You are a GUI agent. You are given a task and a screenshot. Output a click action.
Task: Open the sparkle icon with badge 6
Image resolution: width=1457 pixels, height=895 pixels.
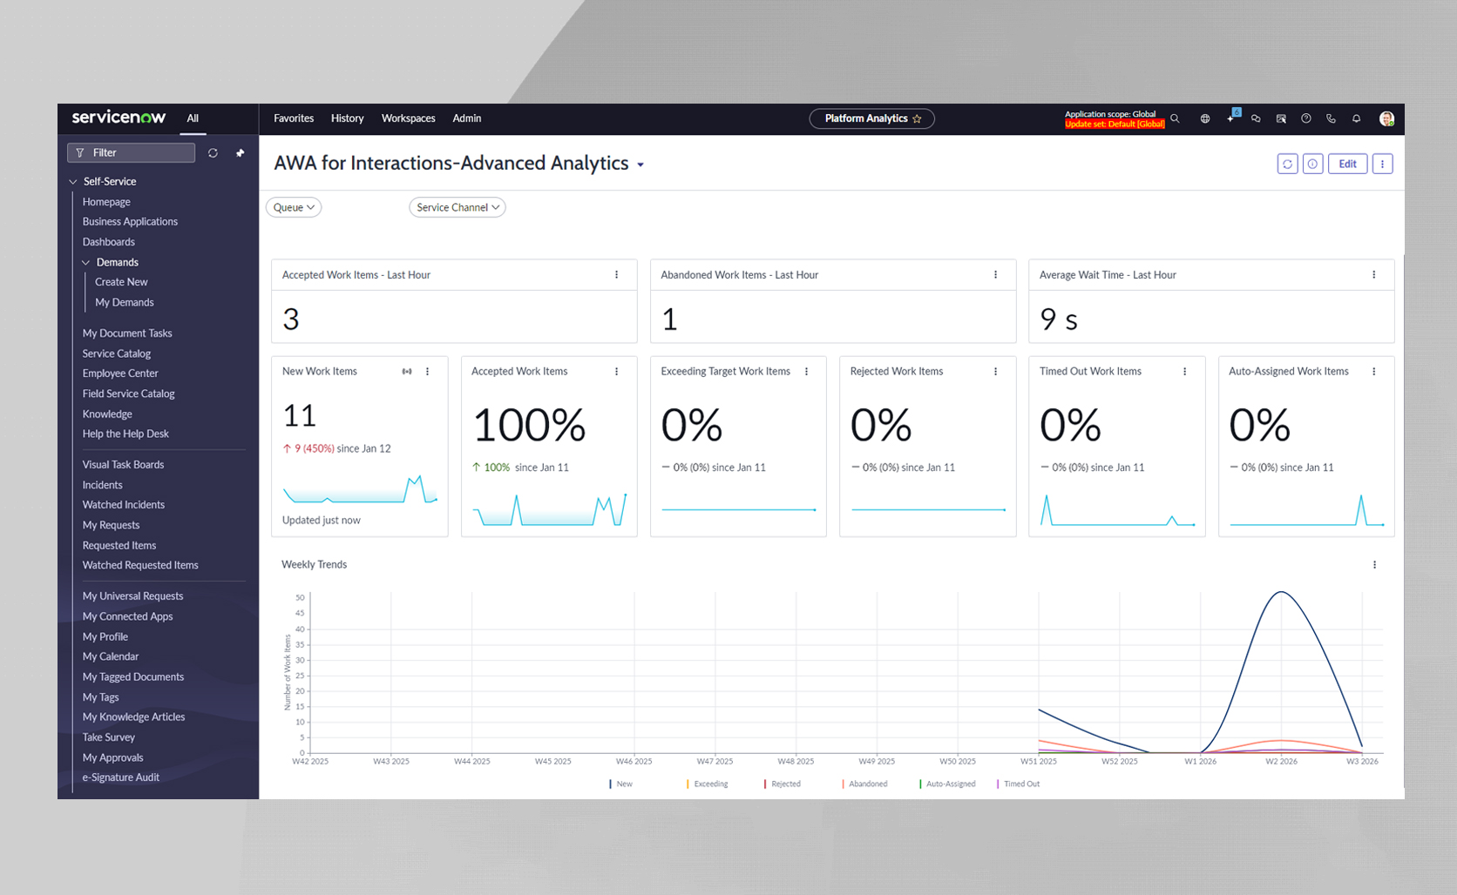[x=1231, y=118]
